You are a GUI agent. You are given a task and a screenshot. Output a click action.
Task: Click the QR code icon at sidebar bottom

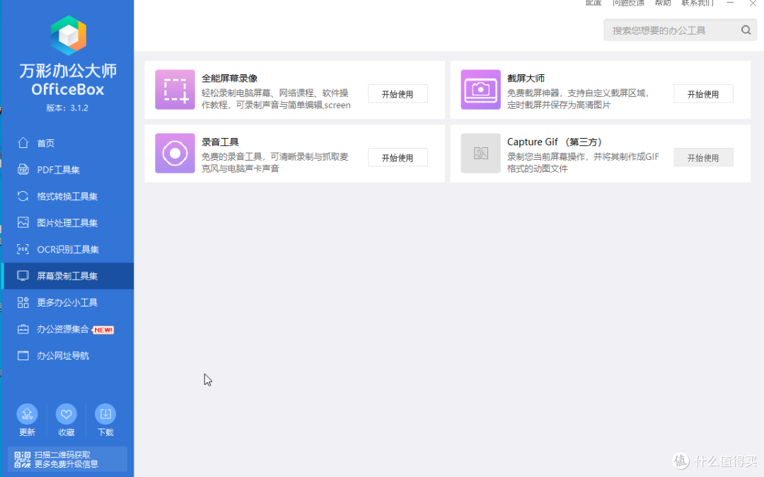pos(23,459)
